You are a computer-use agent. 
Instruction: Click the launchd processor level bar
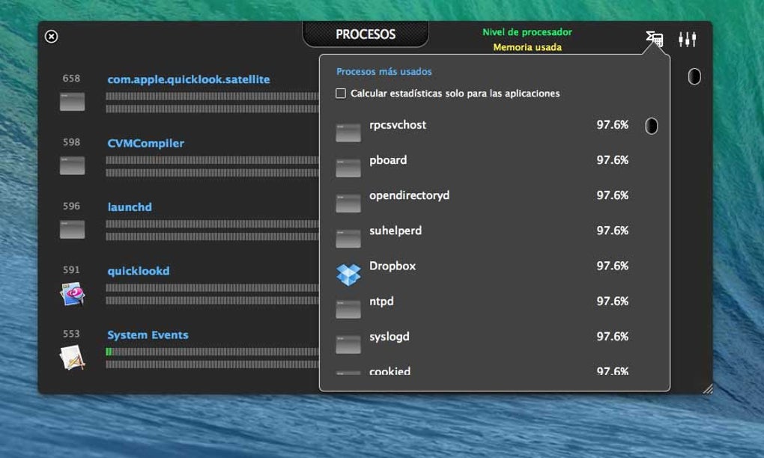[x=213, y=224]
